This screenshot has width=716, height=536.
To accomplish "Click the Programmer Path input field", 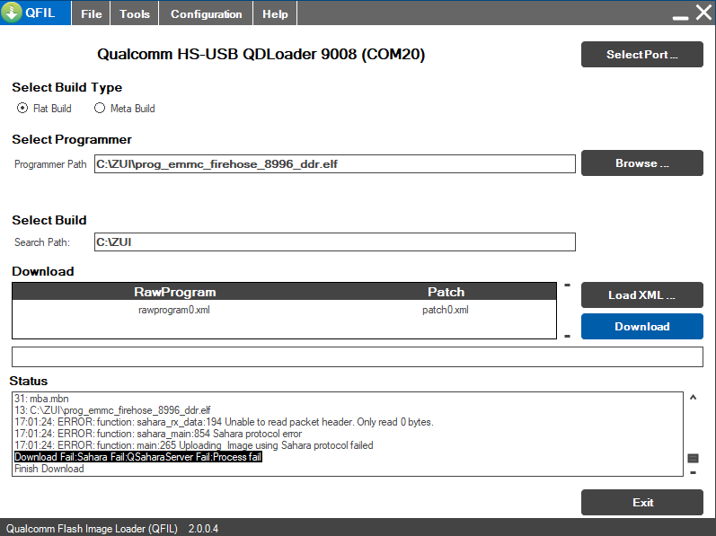I will click(x=335, y=164).
